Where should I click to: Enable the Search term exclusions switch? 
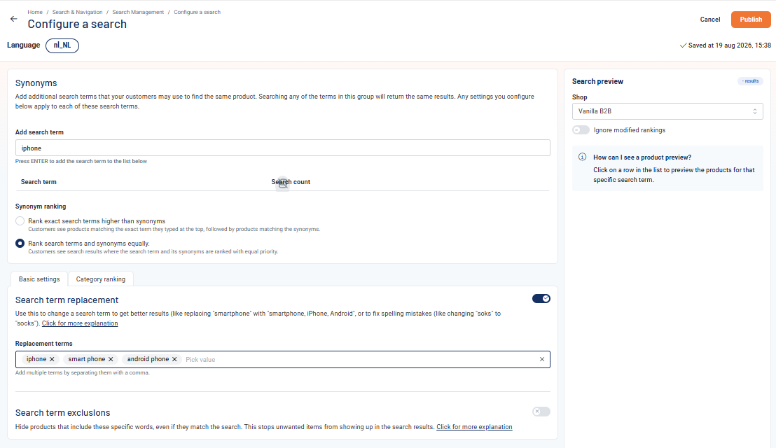[541, 412]
